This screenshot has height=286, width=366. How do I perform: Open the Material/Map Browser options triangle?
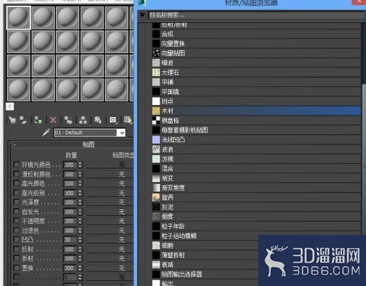[x=142, y=15]
